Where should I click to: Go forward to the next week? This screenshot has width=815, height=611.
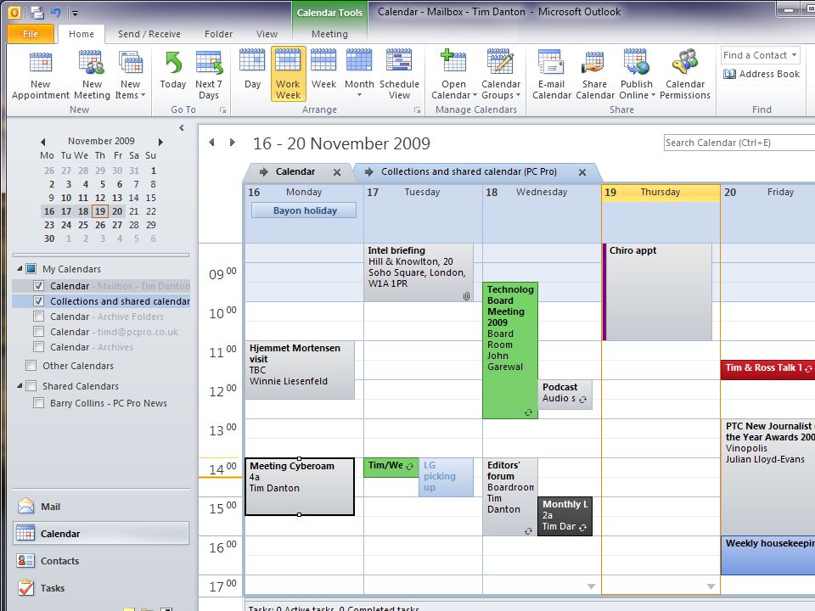pos(233,143)
